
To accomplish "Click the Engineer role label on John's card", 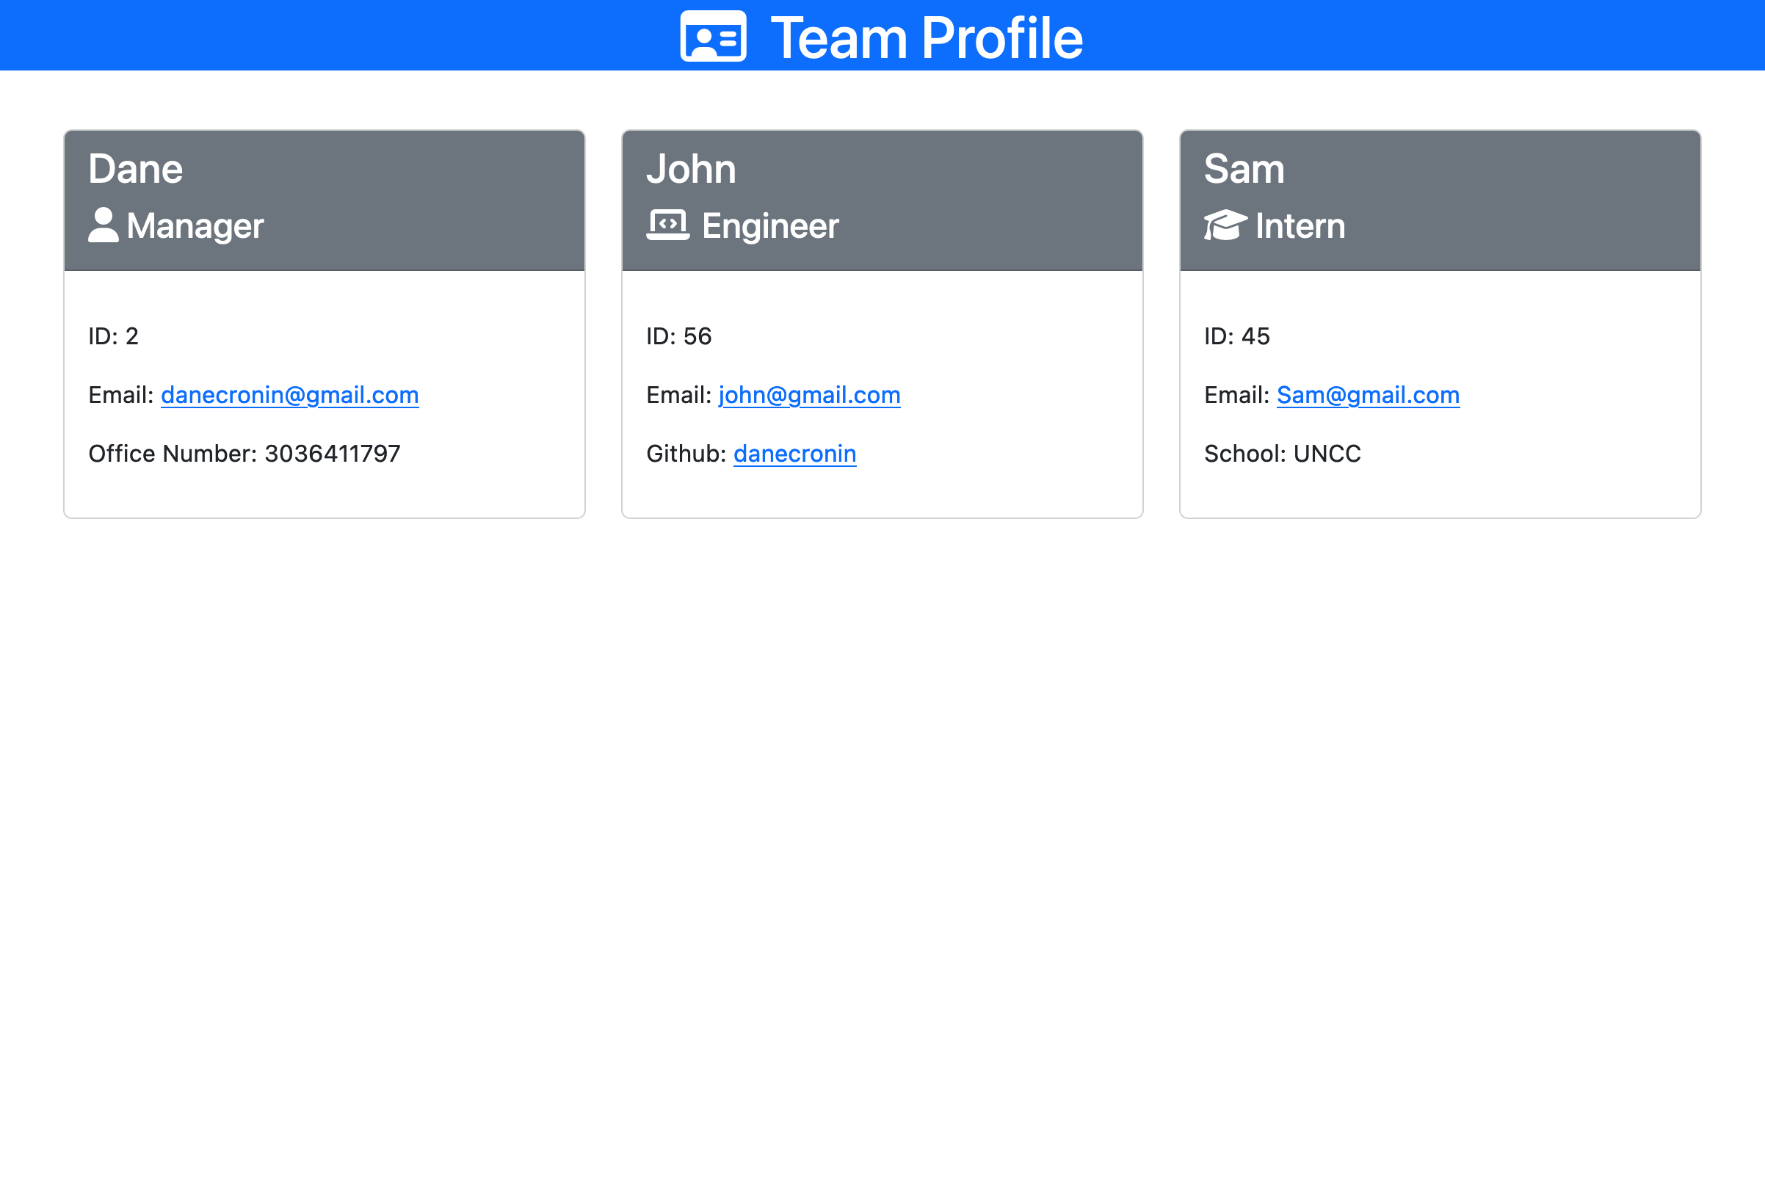I will pyautogui.click(x=770, y=225).
